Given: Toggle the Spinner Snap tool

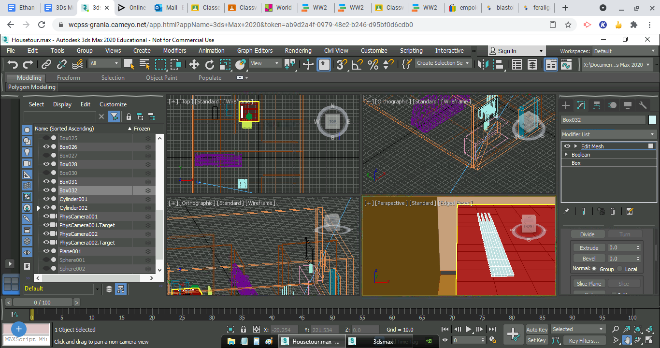Looking at the screenshot, I should (x=388, y=64).
